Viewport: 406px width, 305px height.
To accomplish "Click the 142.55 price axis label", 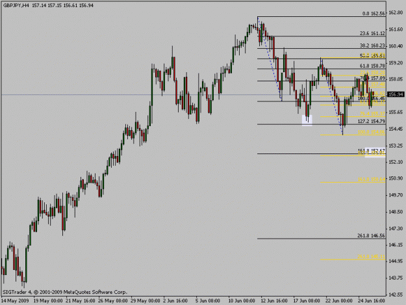I will [396, 295].
